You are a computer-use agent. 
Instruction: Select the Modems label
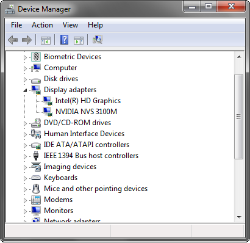tap(59, 200)
